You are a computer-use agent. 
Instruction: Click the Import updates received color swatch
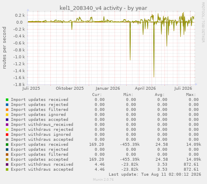pos(7,100)
